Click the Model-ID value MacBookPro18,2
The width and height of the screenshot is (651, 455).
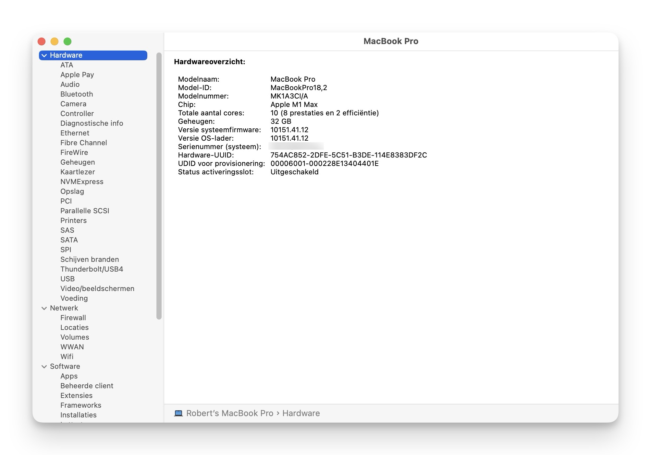point(299,88)
